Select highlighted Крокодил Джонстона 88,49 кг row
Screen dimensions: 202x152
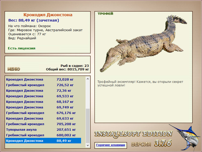[x=43, y=141]
